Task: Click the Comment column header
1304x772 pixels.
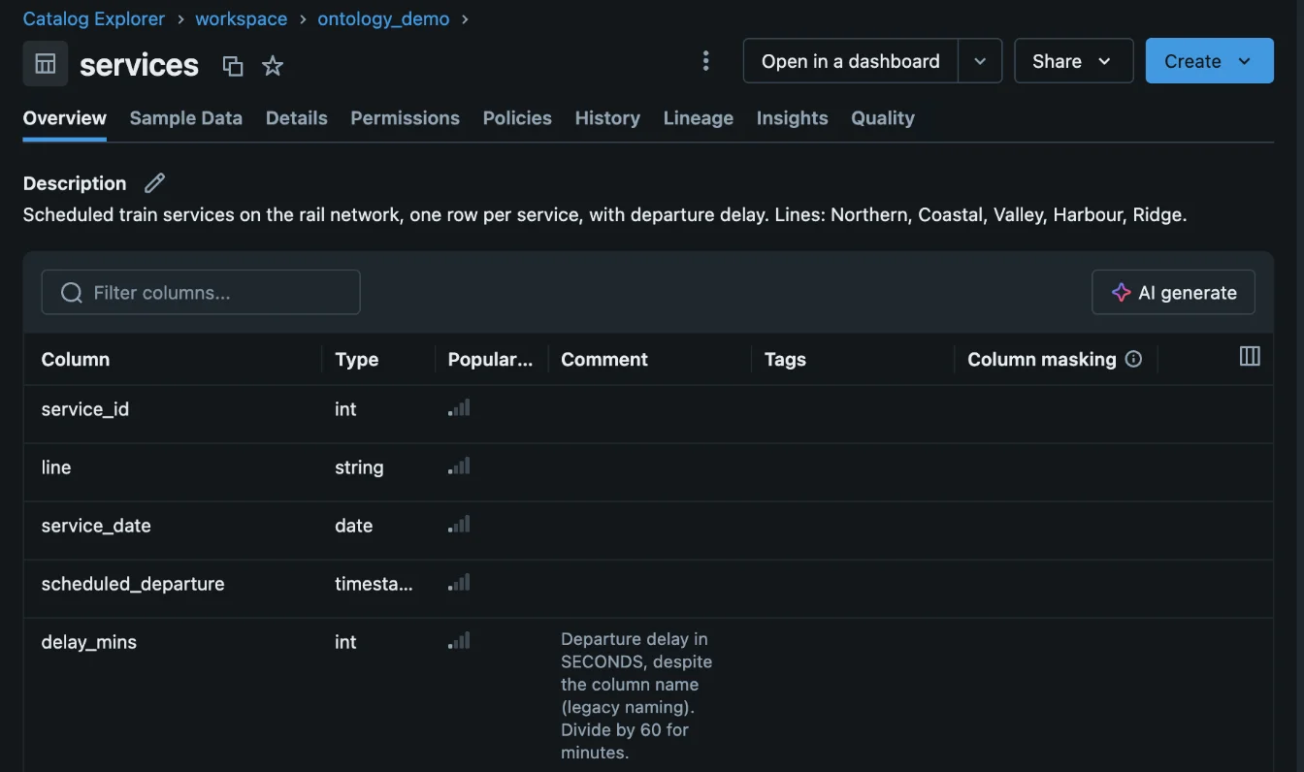Action: 604,359
